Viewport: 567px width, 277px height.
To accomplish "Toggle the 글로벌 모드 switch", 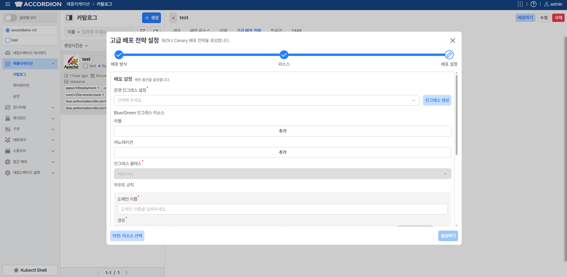I will coord(11,18).
